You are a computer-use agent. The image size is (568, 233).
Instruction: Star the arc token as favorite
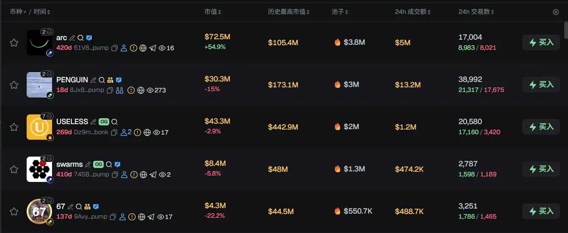14,43
